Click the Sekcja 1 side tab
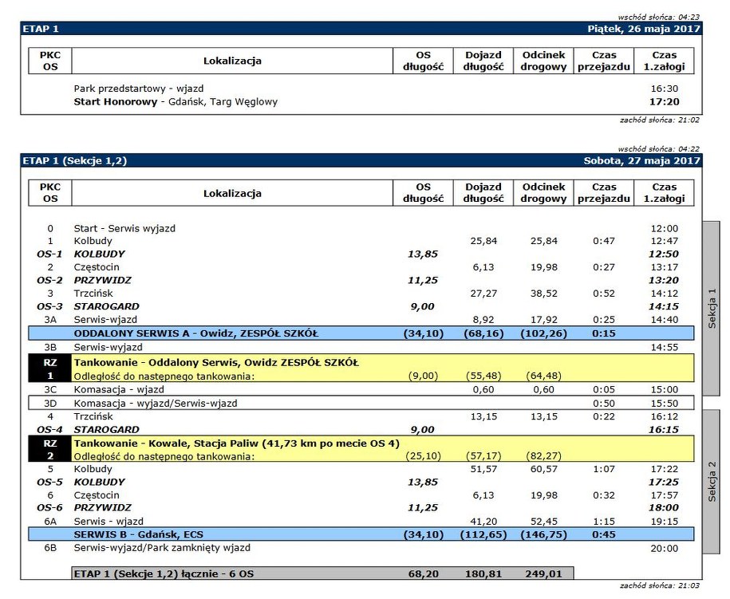The image size is (730, 599). [712, 308]
